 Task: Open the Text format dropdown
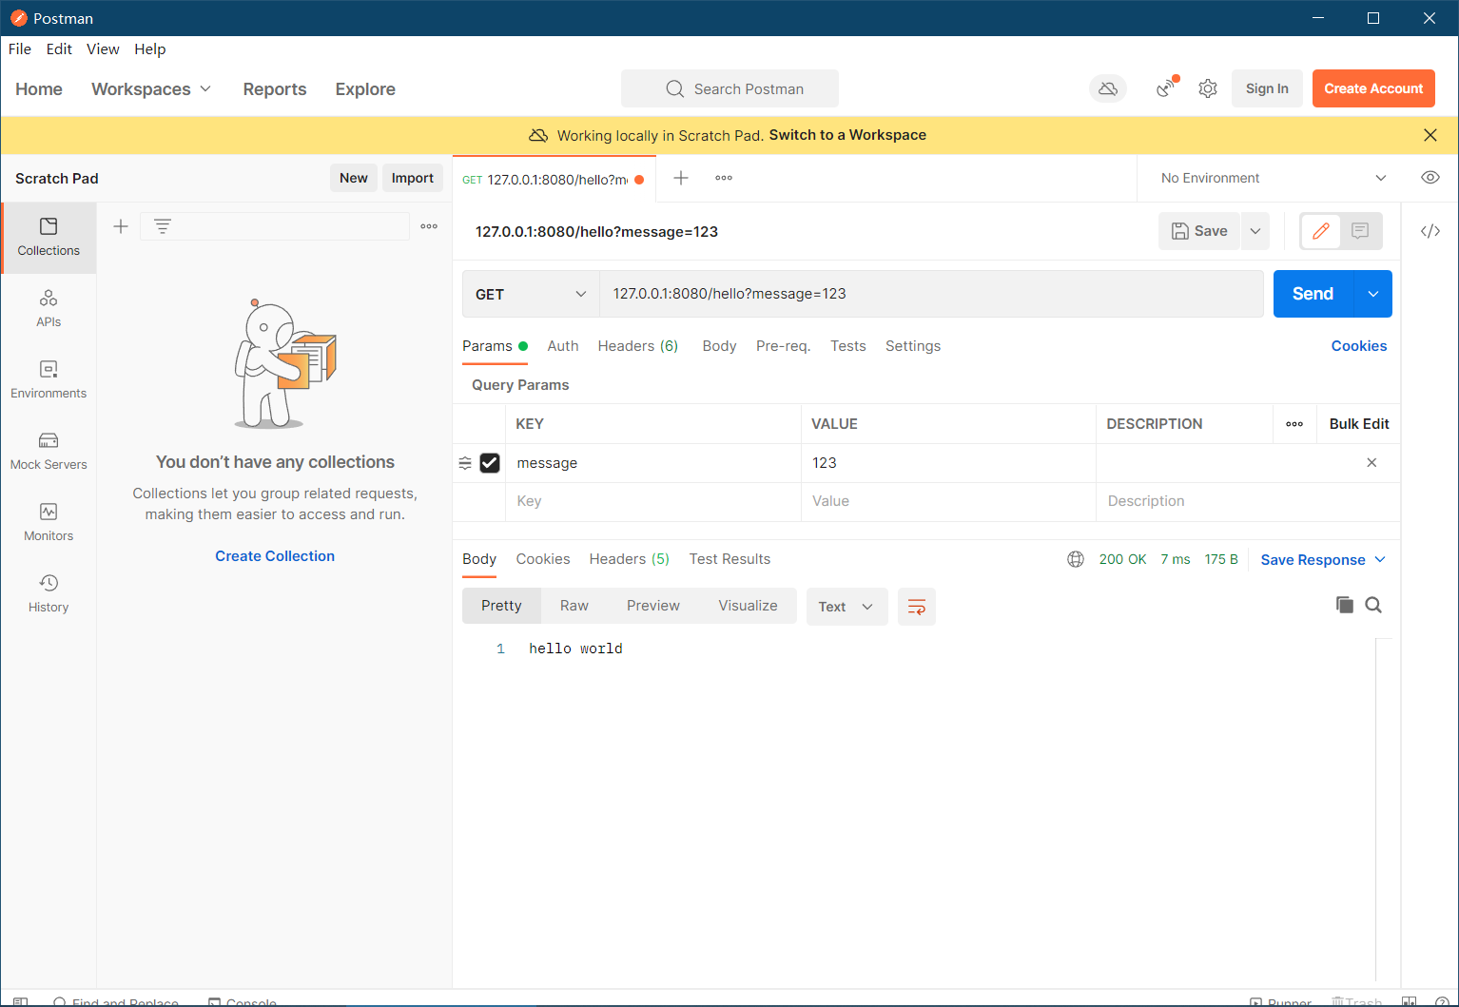click(x=846, y=607)
